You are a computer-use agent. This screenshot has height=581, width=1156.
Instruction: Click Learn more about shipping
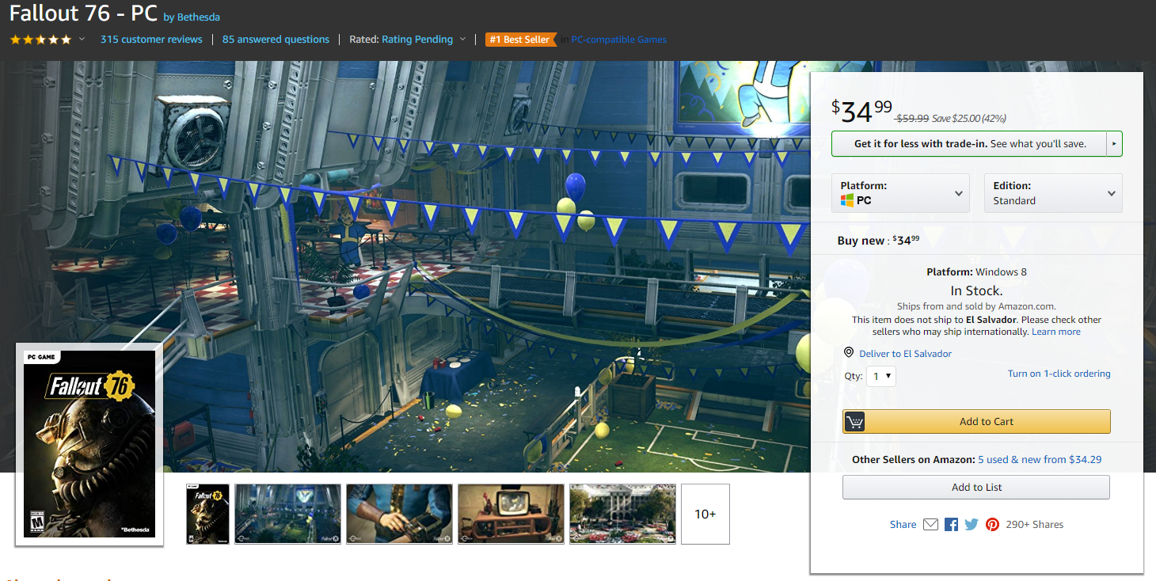(x=1056, y=332)
